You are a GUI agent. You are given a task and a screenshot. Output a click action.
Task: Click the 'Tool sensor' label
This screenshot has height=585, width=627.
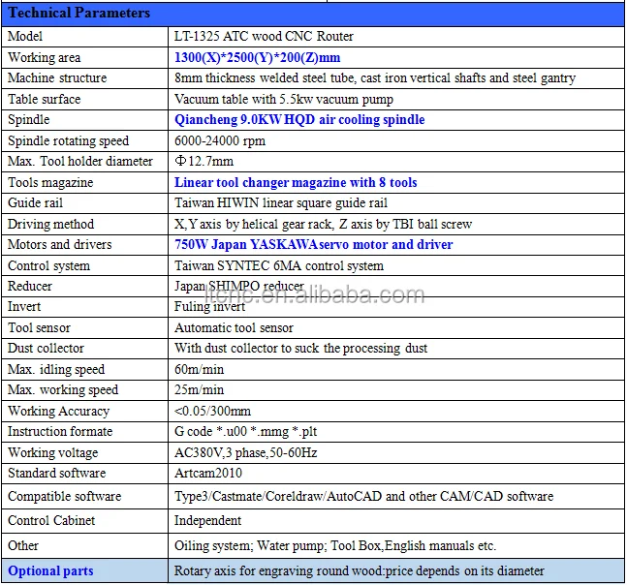pyautogui.click(x=39, y=328)
